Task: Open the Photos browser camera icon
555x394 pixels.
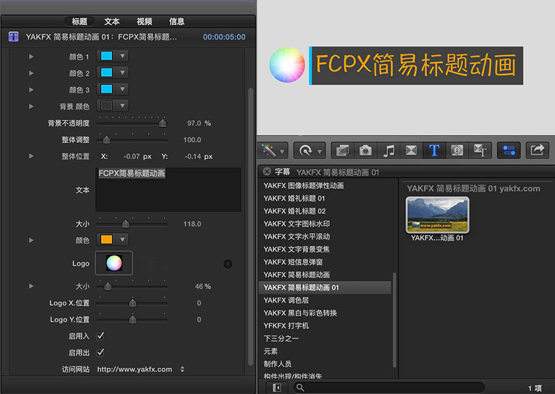Action: pyautogui.click(x=366, y=151)
